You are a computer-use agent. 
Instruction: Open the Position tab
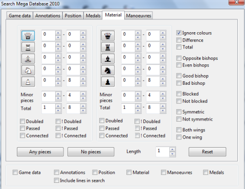coord(73,16)
